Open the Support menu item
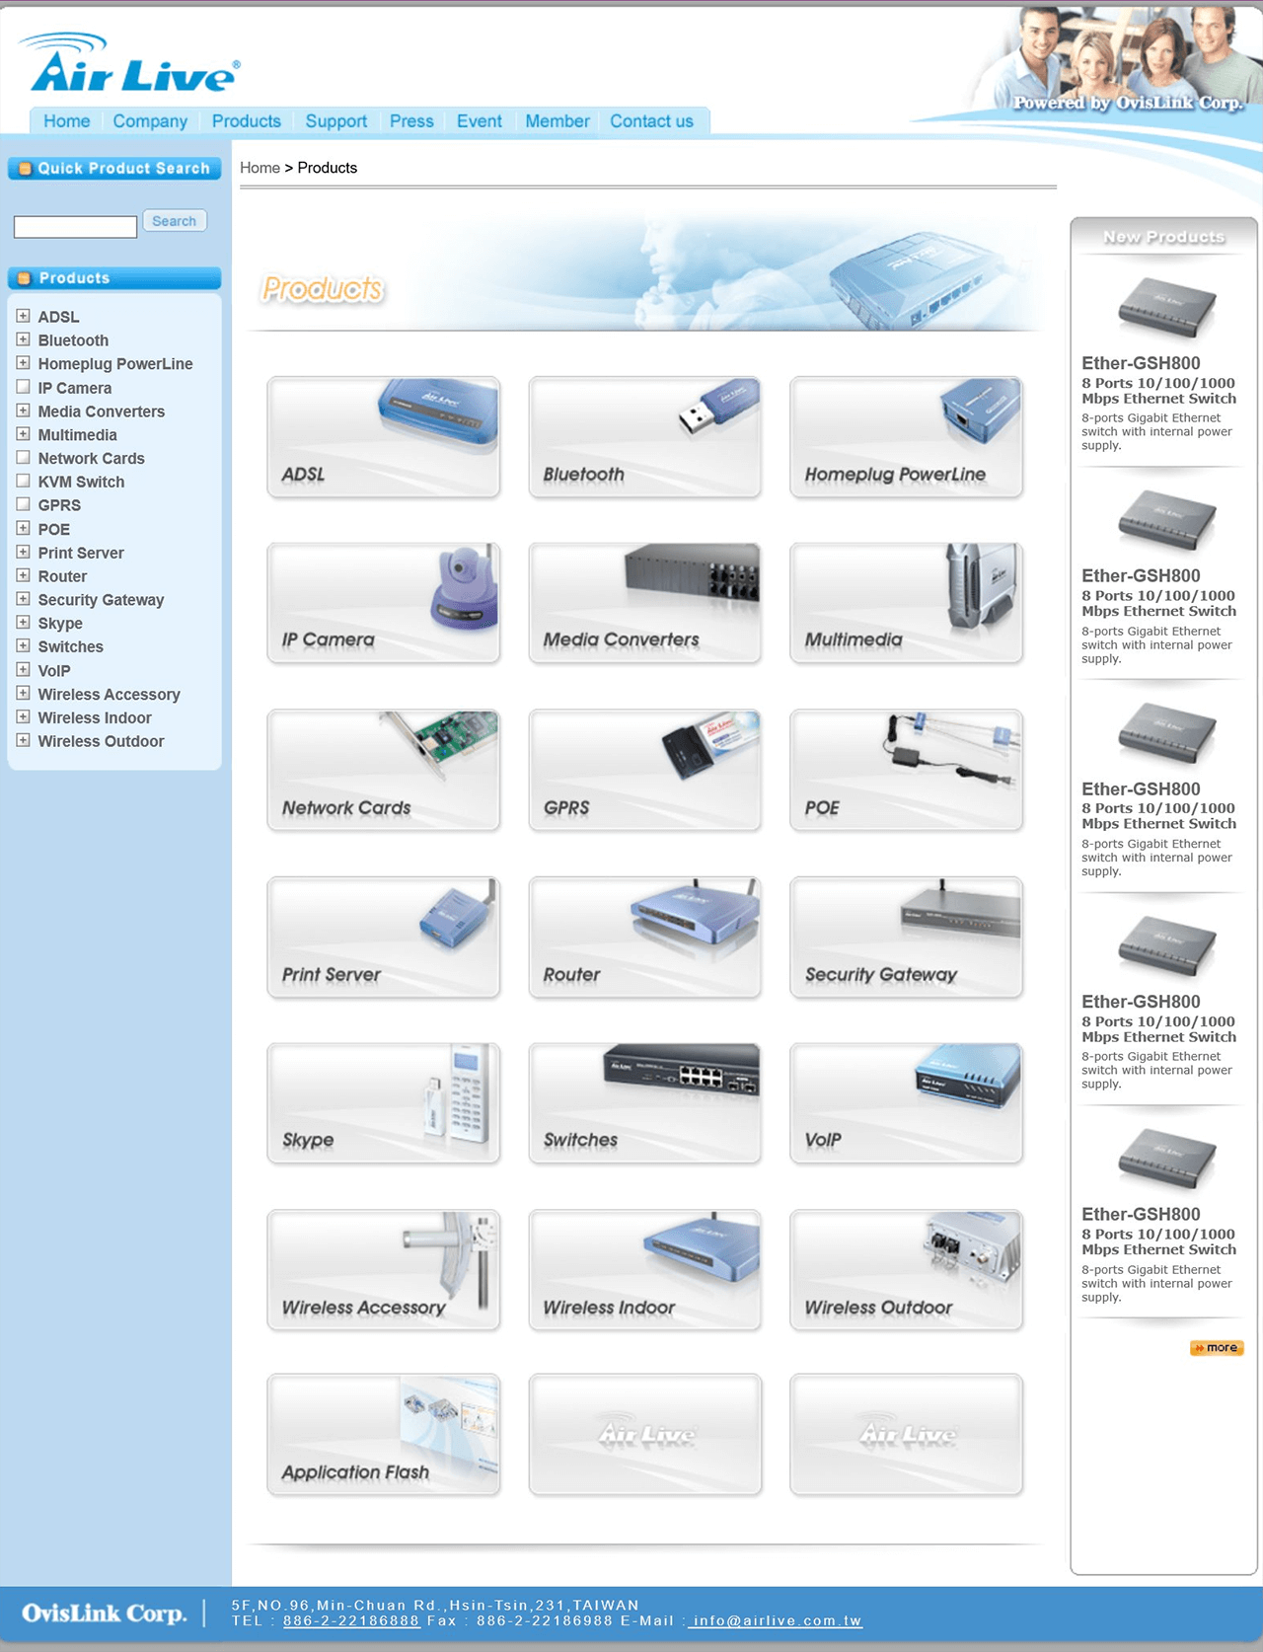 [336, 121]
